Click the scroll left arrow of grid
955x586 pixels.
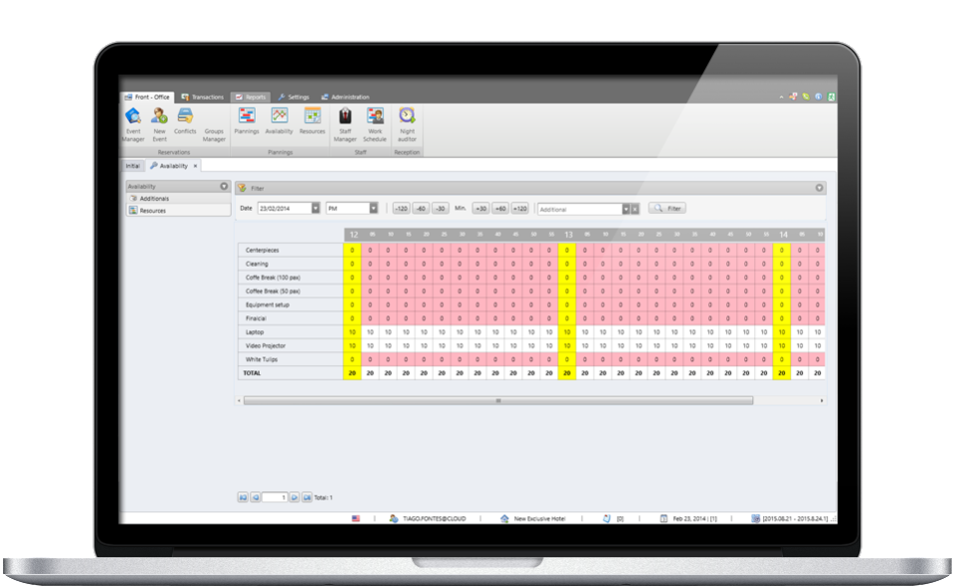pos(239,401)
